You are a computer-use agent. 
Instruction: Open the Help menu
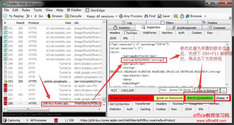60,10
